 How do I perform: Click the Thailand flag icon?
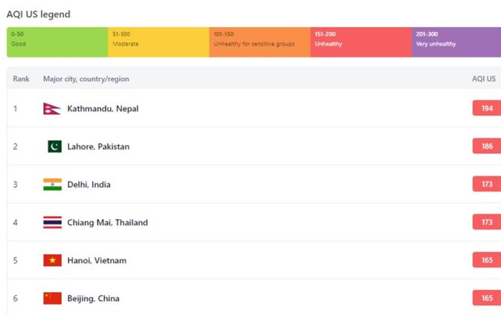52,222
